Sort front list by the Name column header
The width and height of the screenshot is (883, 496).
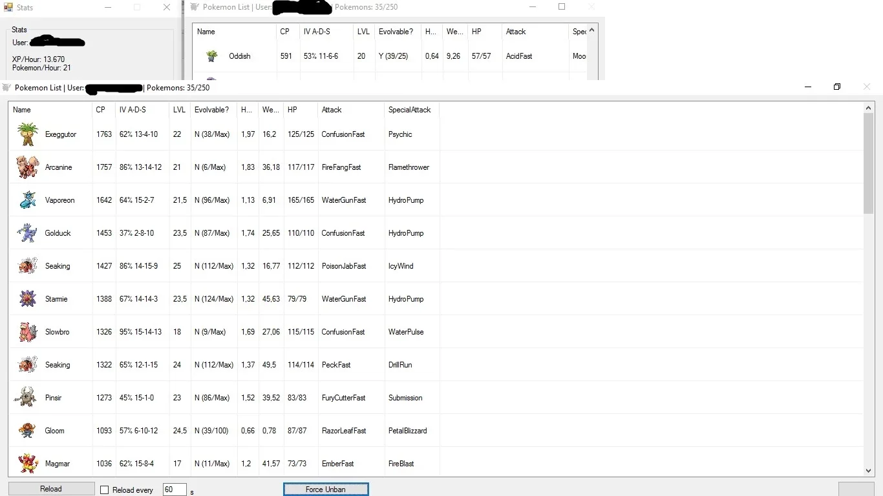click(50, 110)
